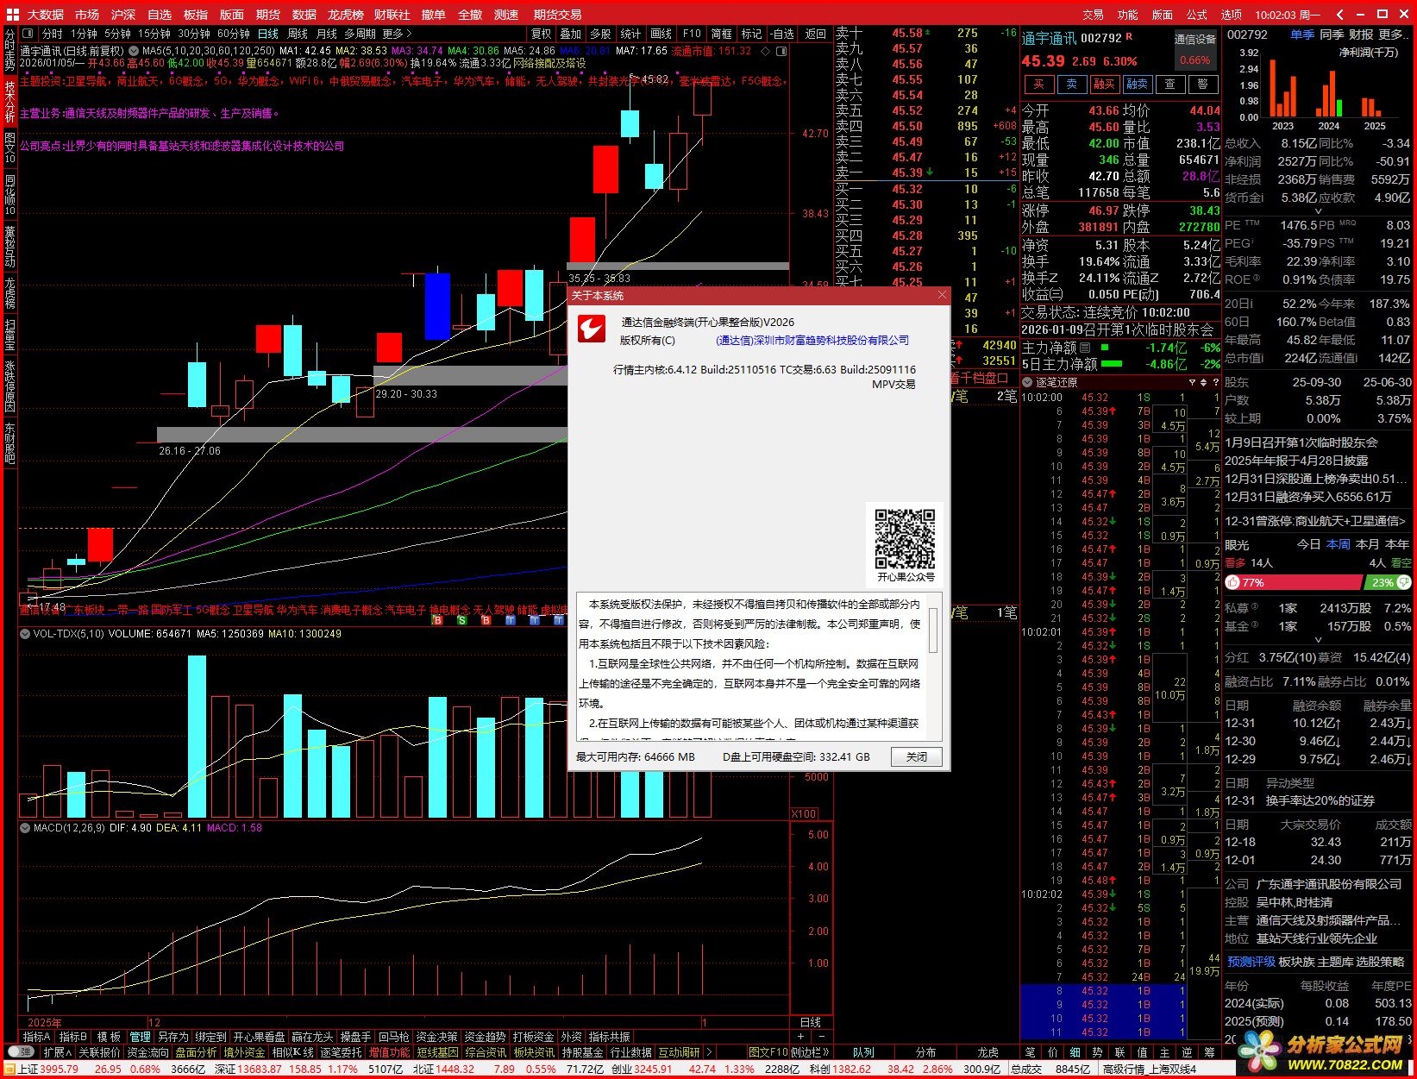
Task: Select 单季 quarterly view tab
Action: tap(1302, 35)
